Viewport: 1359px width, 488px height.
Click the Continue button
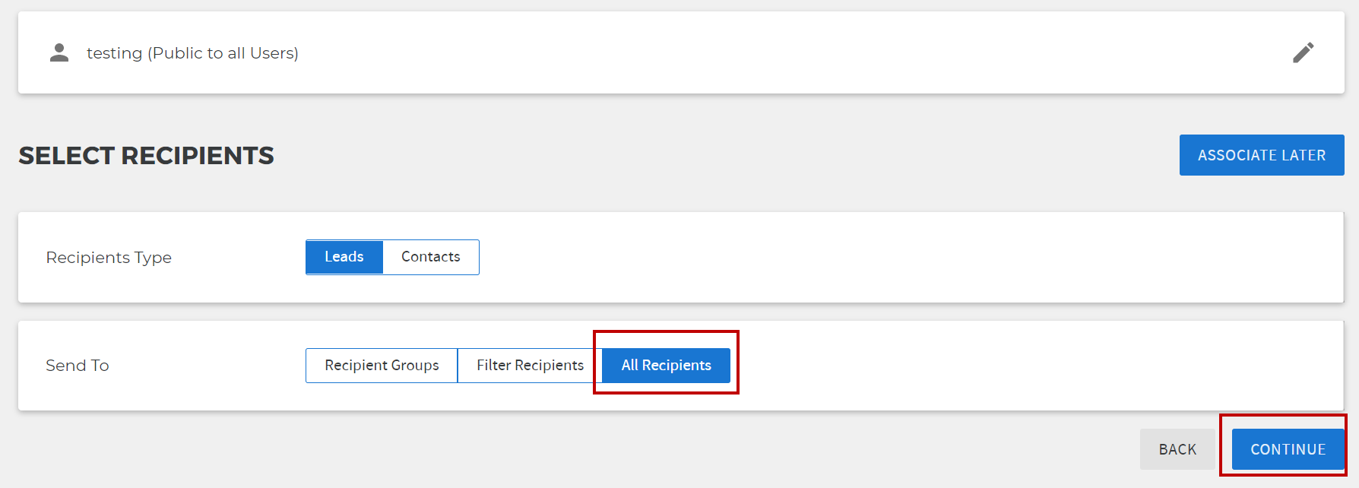(x=1288, y=449)
